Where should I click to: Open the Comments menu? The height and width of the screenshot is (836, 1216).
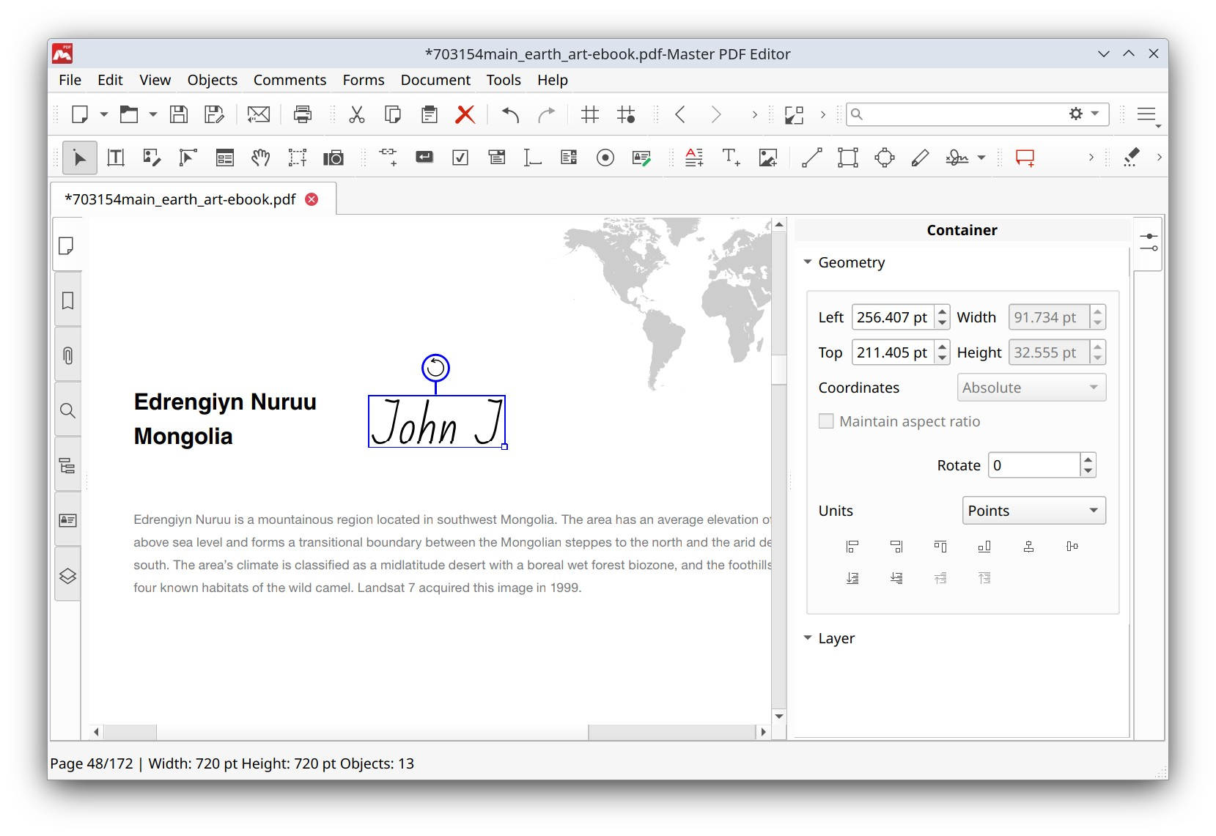[x=290, y=80]
